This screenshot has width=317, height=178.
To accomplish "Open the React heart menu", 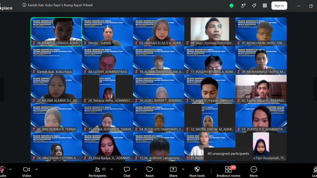I will point(149,172).
